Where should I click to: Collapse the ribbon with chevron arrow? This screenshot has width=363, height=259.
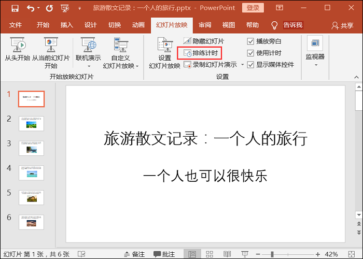356,77
